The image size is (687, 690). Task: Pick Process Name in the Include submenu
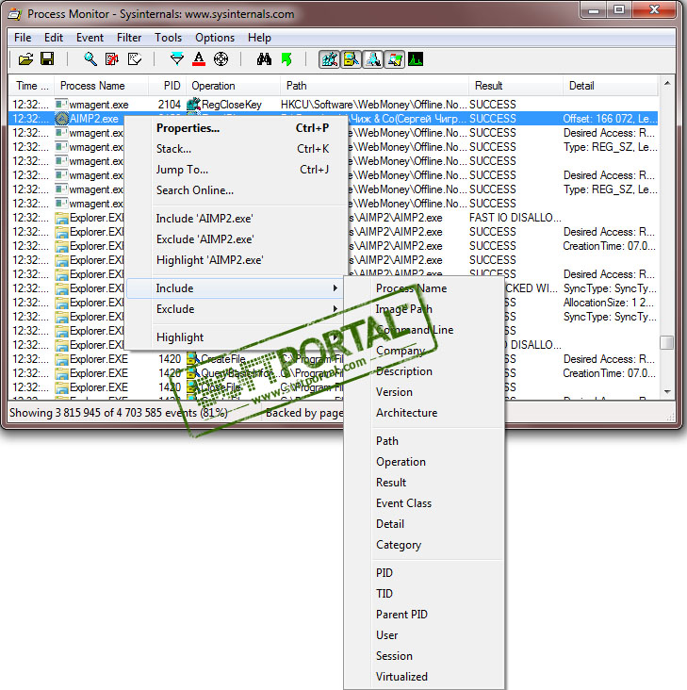tap(424, 288)
